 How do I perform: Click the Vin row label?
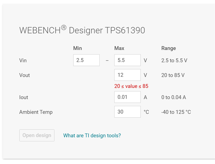(23, 60)
